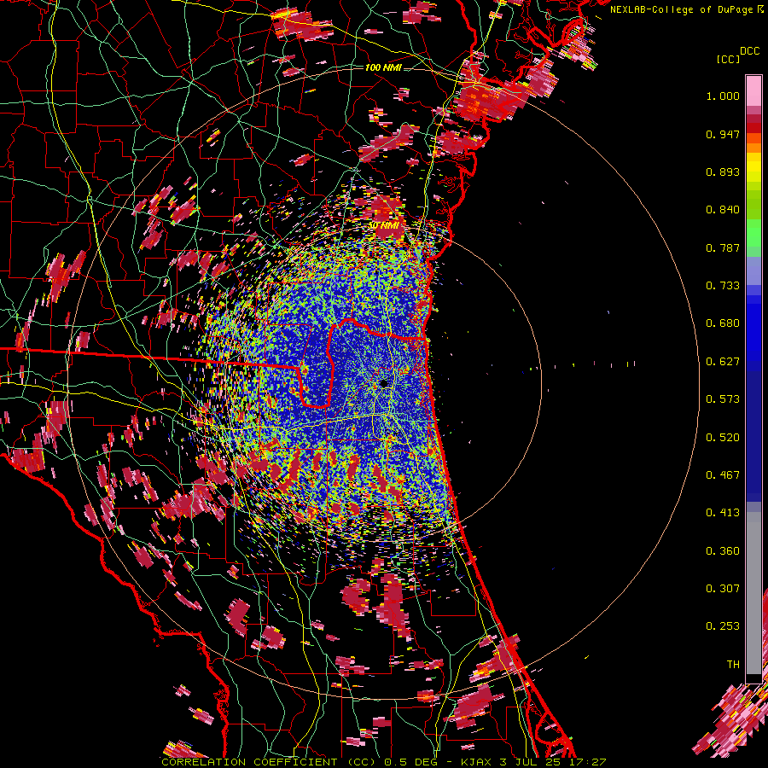Click the TH threshold label on the scale
The image size is (768, 768).
click(733, 665)
